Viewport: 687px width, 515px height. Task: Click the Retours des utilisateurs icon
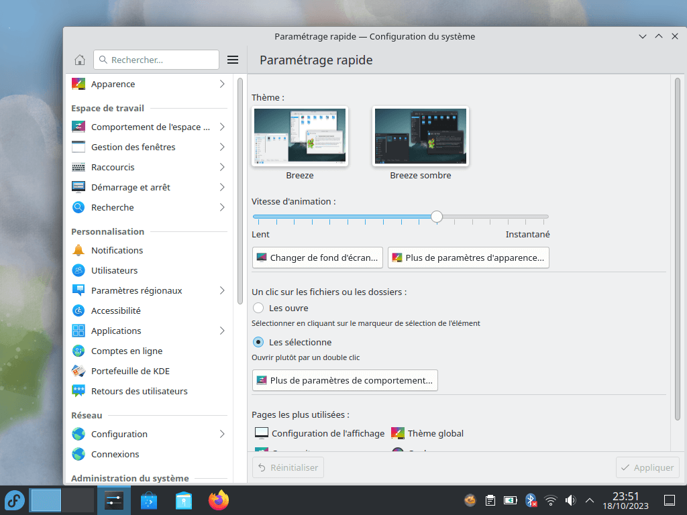[x=78, y=392]
